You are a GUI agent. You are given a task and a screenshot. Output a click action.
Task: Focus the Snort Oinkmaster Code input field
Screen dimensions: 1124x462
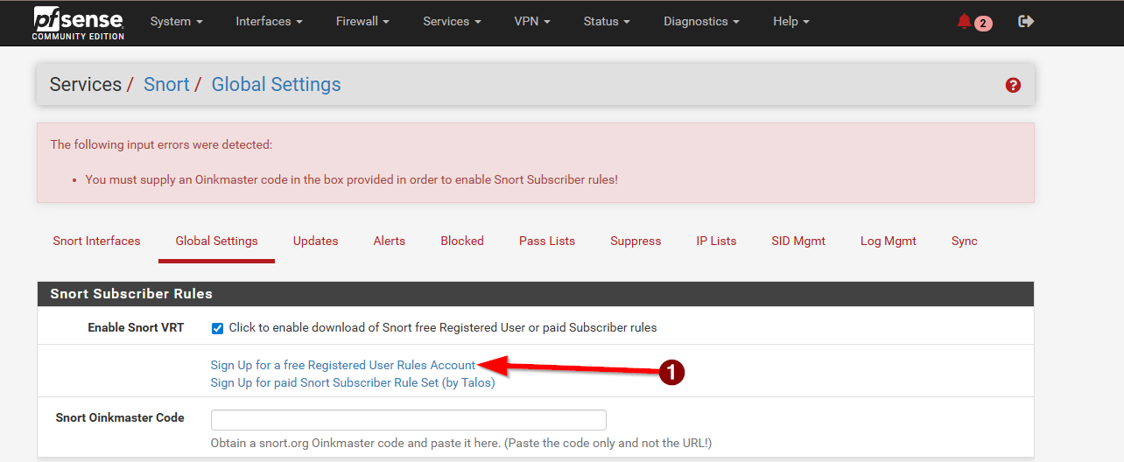pyautogui.click(x=408, y=420)
